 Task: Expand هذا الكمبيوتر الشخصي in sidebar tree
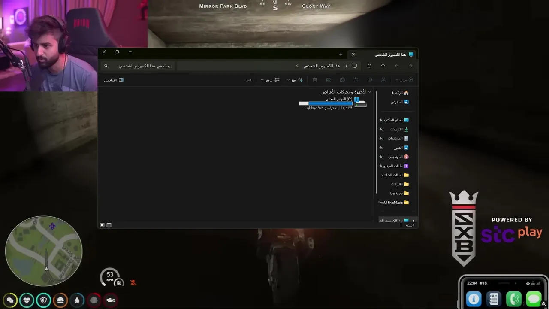[413, 221]
